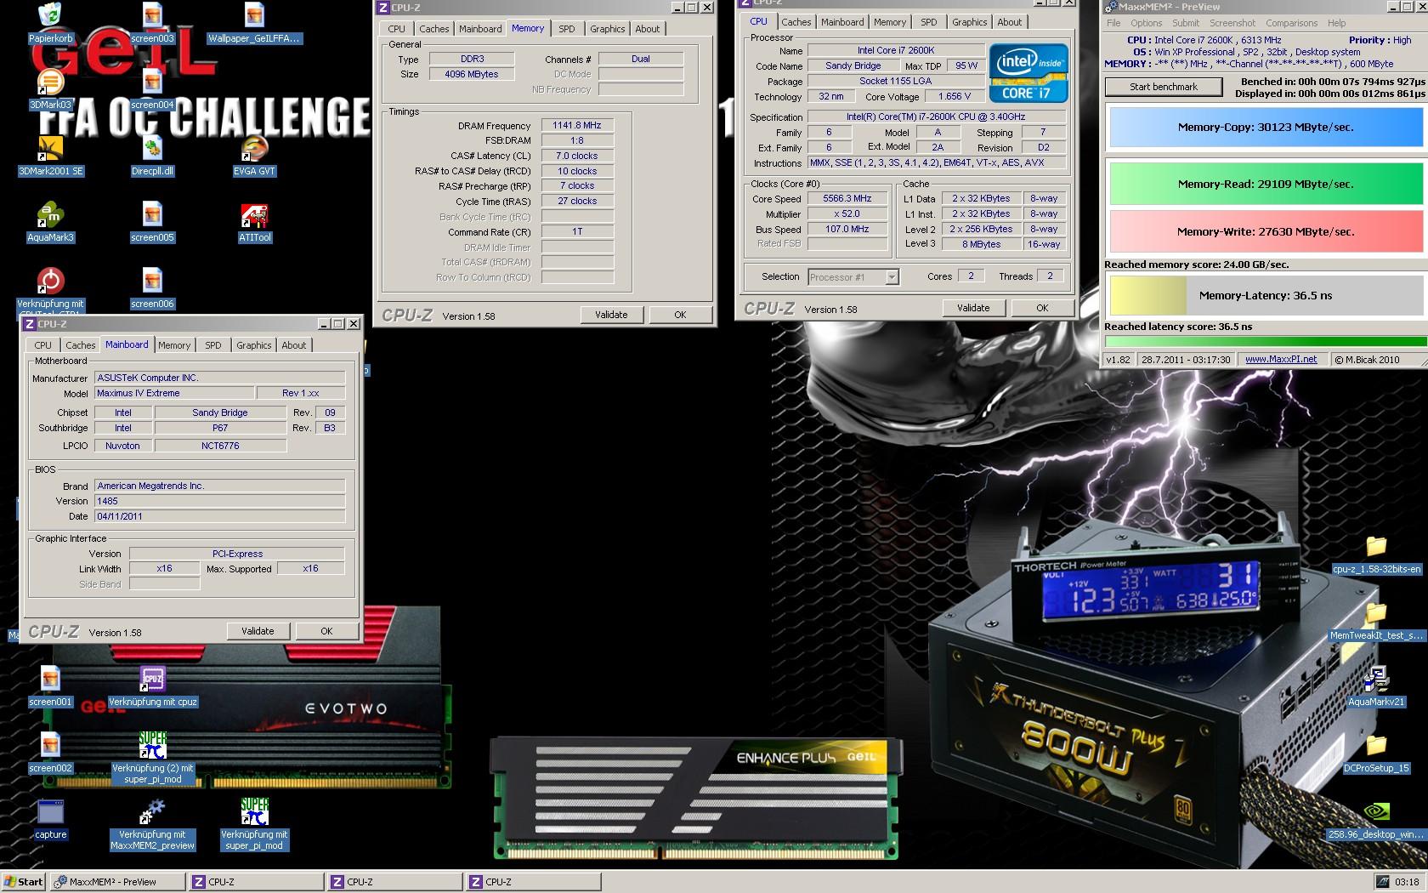The image size is (1428, 893).
Task: Open the 258.96_desktop_win NVIDIA installer
Action: pos(1376,812)
